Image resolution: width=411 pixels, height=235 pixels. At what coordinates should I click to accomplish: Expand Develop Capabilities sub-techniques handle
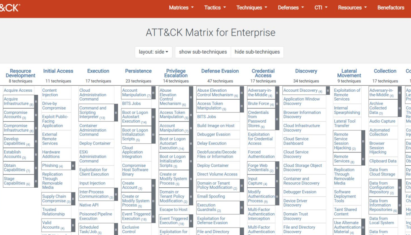click(36, 141)
